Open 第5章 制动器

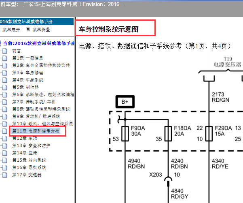[25, 87]
